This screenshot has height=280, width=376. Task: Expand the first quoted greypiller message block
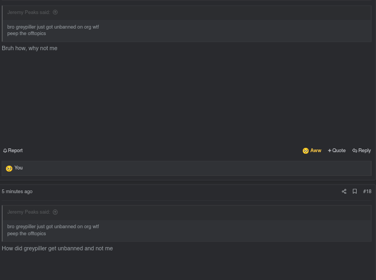tap(187, 31)
